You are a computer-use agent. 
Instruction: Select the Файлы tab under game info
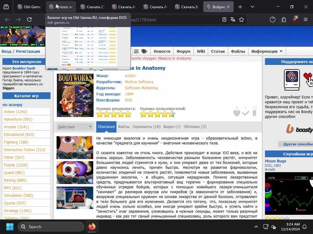[123, 127]
